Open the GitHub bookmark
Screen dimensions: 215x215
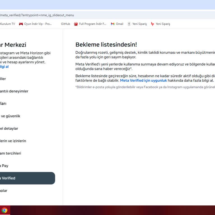[x=66, y=24]
